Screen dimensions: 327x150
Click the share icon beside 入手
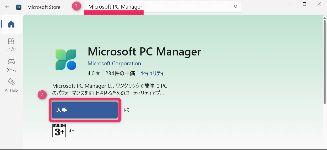pyautogui.click(x=127, y=110)
